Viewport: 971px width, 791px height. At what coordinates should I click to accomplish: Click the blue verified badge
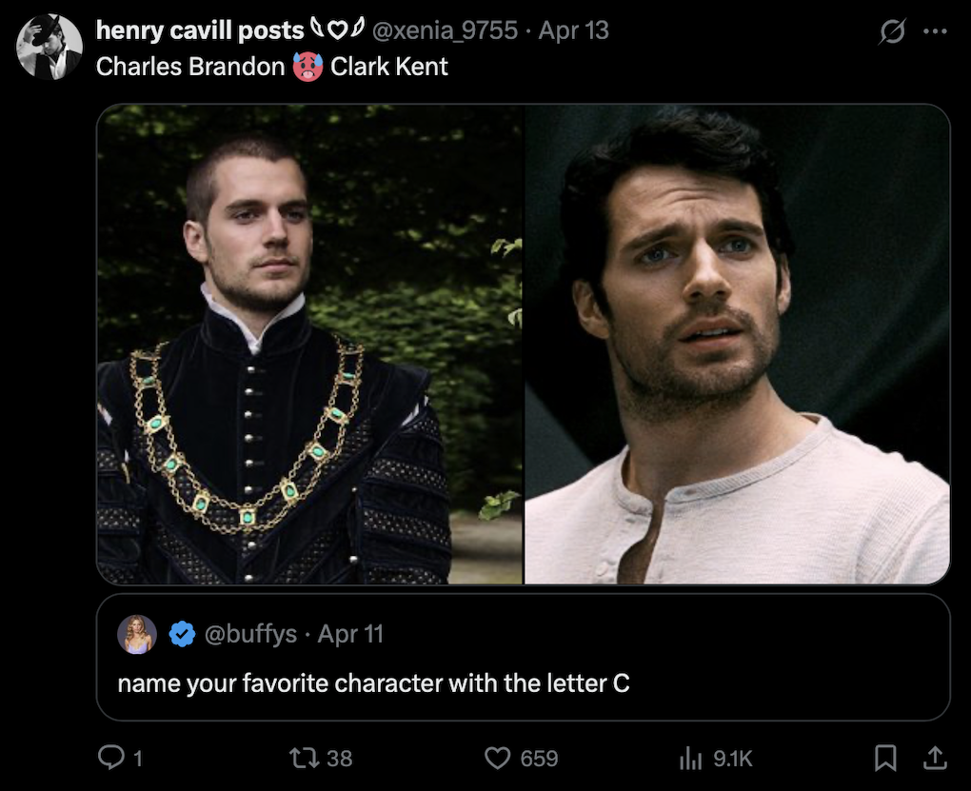[x=183, y=634]
